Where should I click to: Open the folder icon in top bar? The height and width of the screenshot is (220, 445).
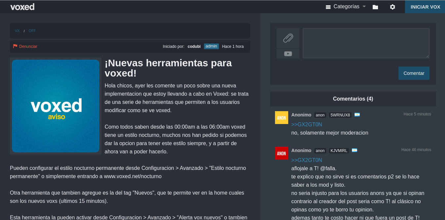click(375, 7)
